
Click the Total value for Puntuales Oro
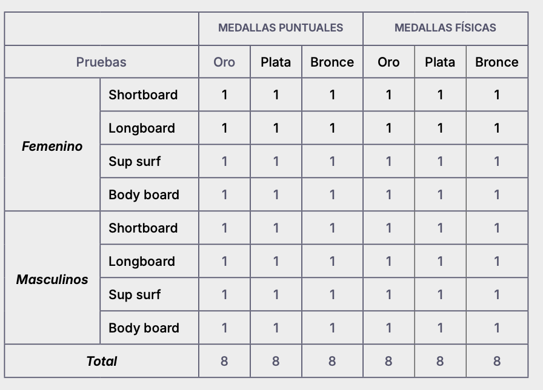[x=224, y=361]
